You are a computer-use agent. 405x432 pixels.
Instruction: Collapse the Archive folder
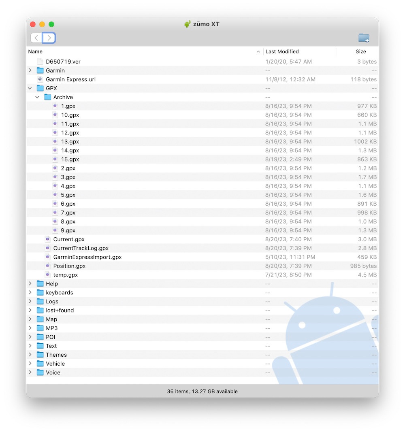[38, 97]
